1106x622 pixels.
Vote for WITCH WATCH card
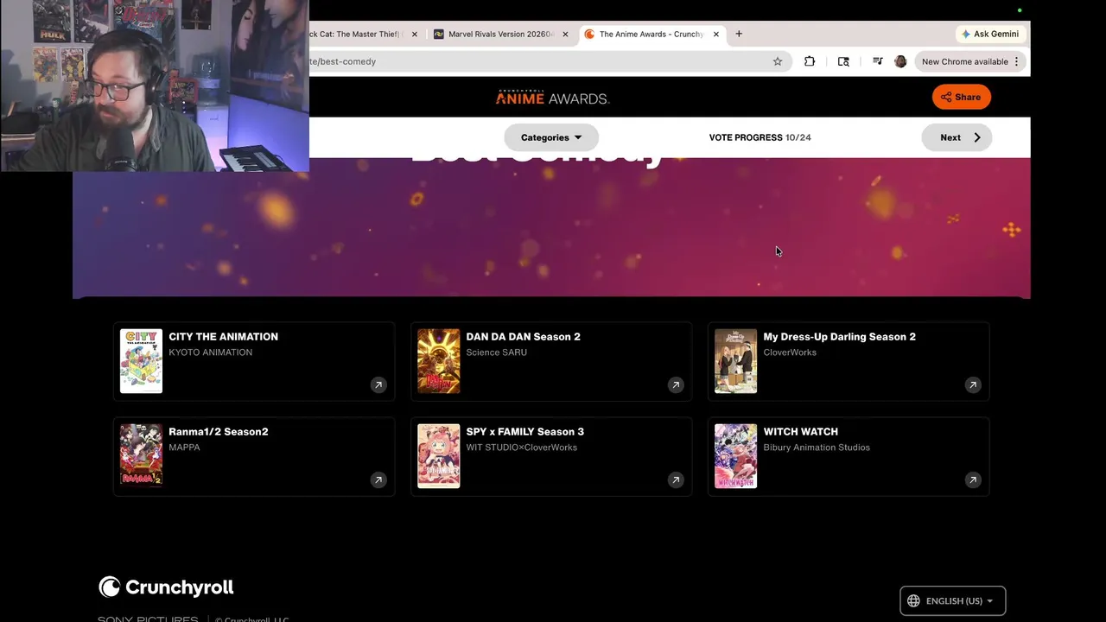849,456
